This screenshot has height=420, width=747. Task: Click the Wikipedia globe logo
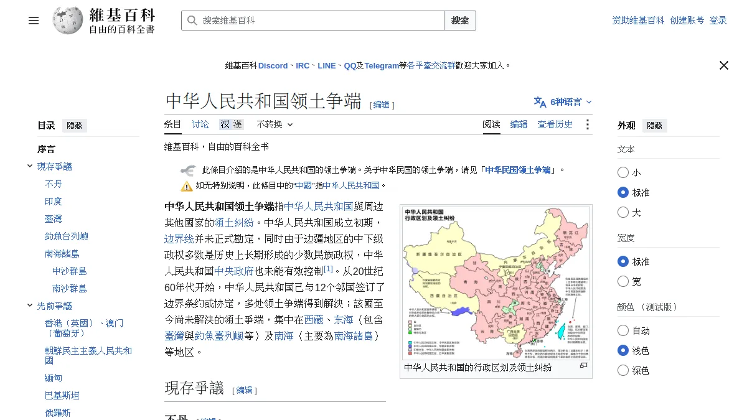click(x=68, y=21)
